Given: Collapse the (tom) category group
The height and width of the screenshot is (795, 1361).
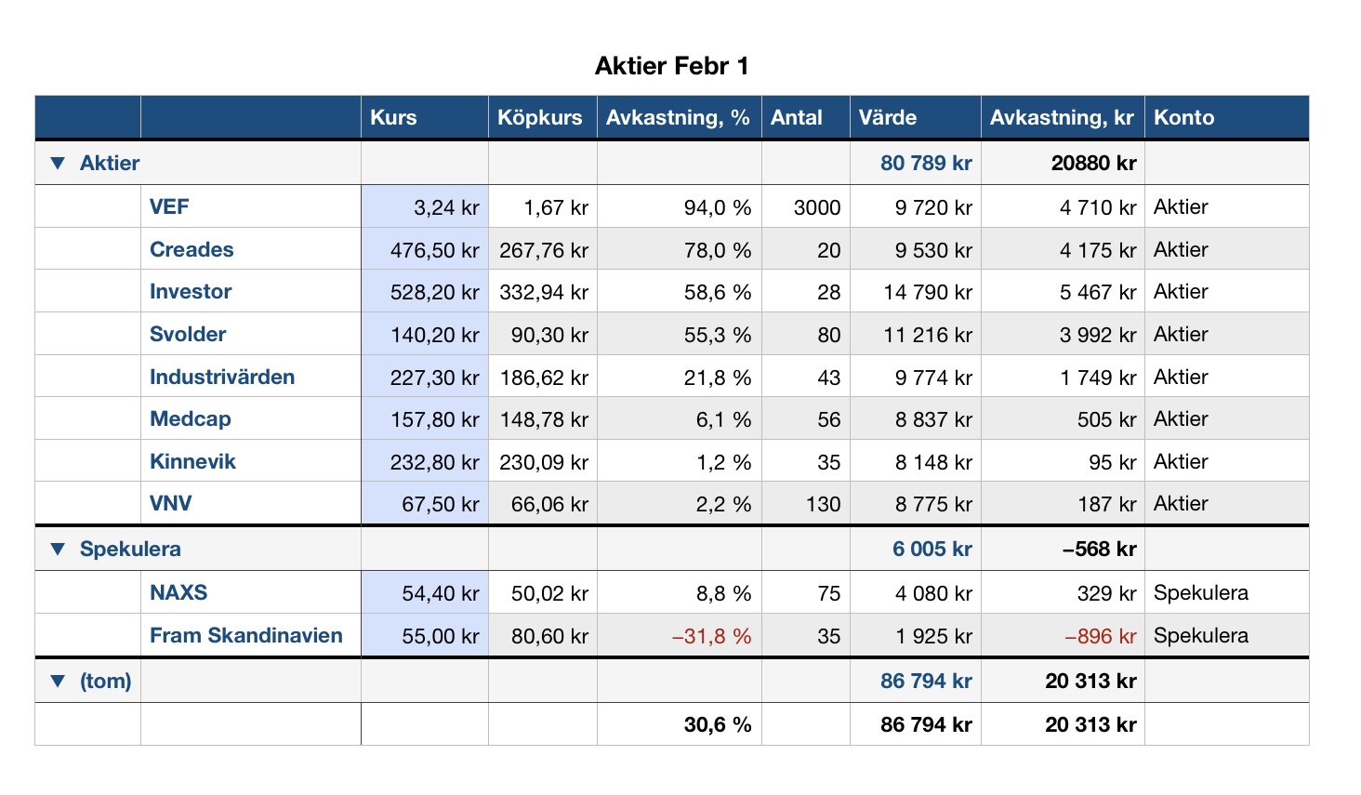Looking at the screenshot, I should [x=58, y=682].
